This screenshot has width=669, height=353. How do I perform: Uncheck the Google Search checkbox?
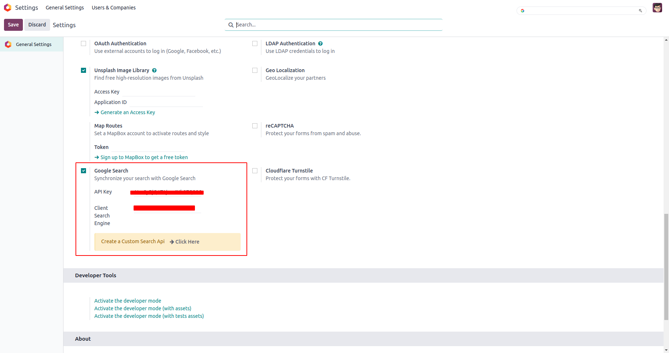coord(83,171)
